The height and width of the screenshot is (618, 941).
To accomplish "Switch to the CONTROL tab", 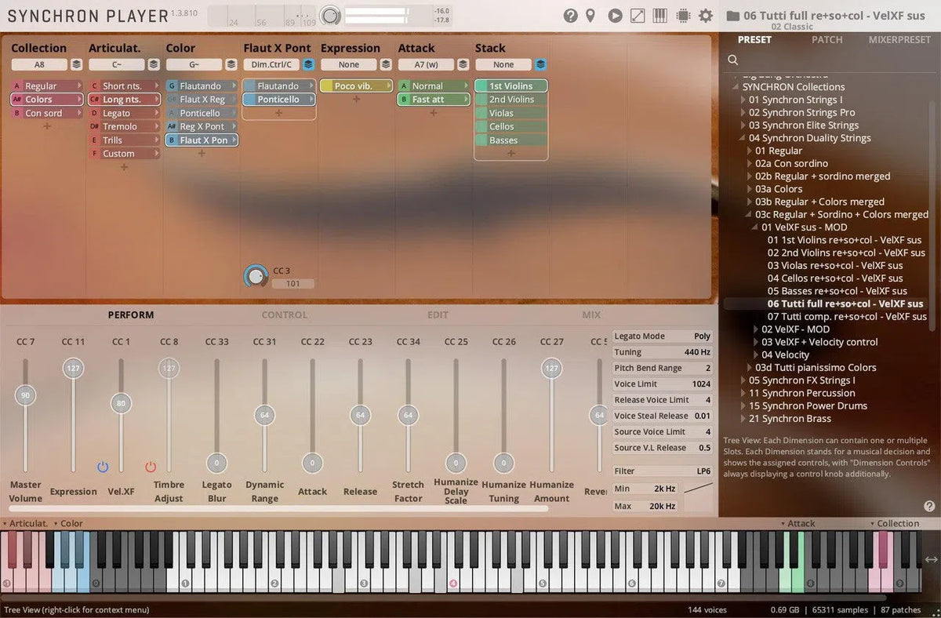I will [284, 314].
